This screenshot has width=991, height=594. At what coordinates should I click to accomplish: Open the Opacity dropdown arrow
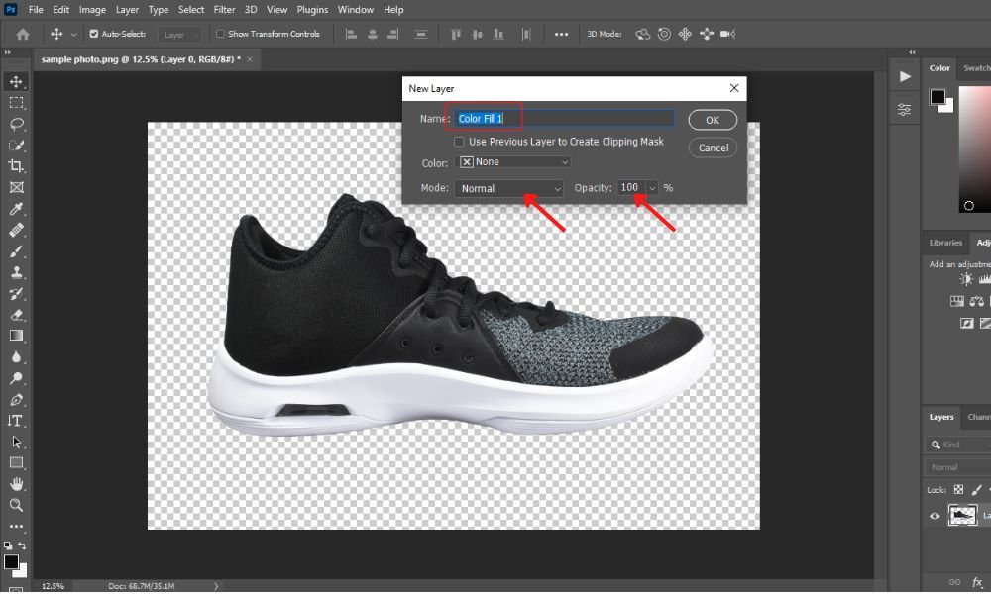point(652,188)
